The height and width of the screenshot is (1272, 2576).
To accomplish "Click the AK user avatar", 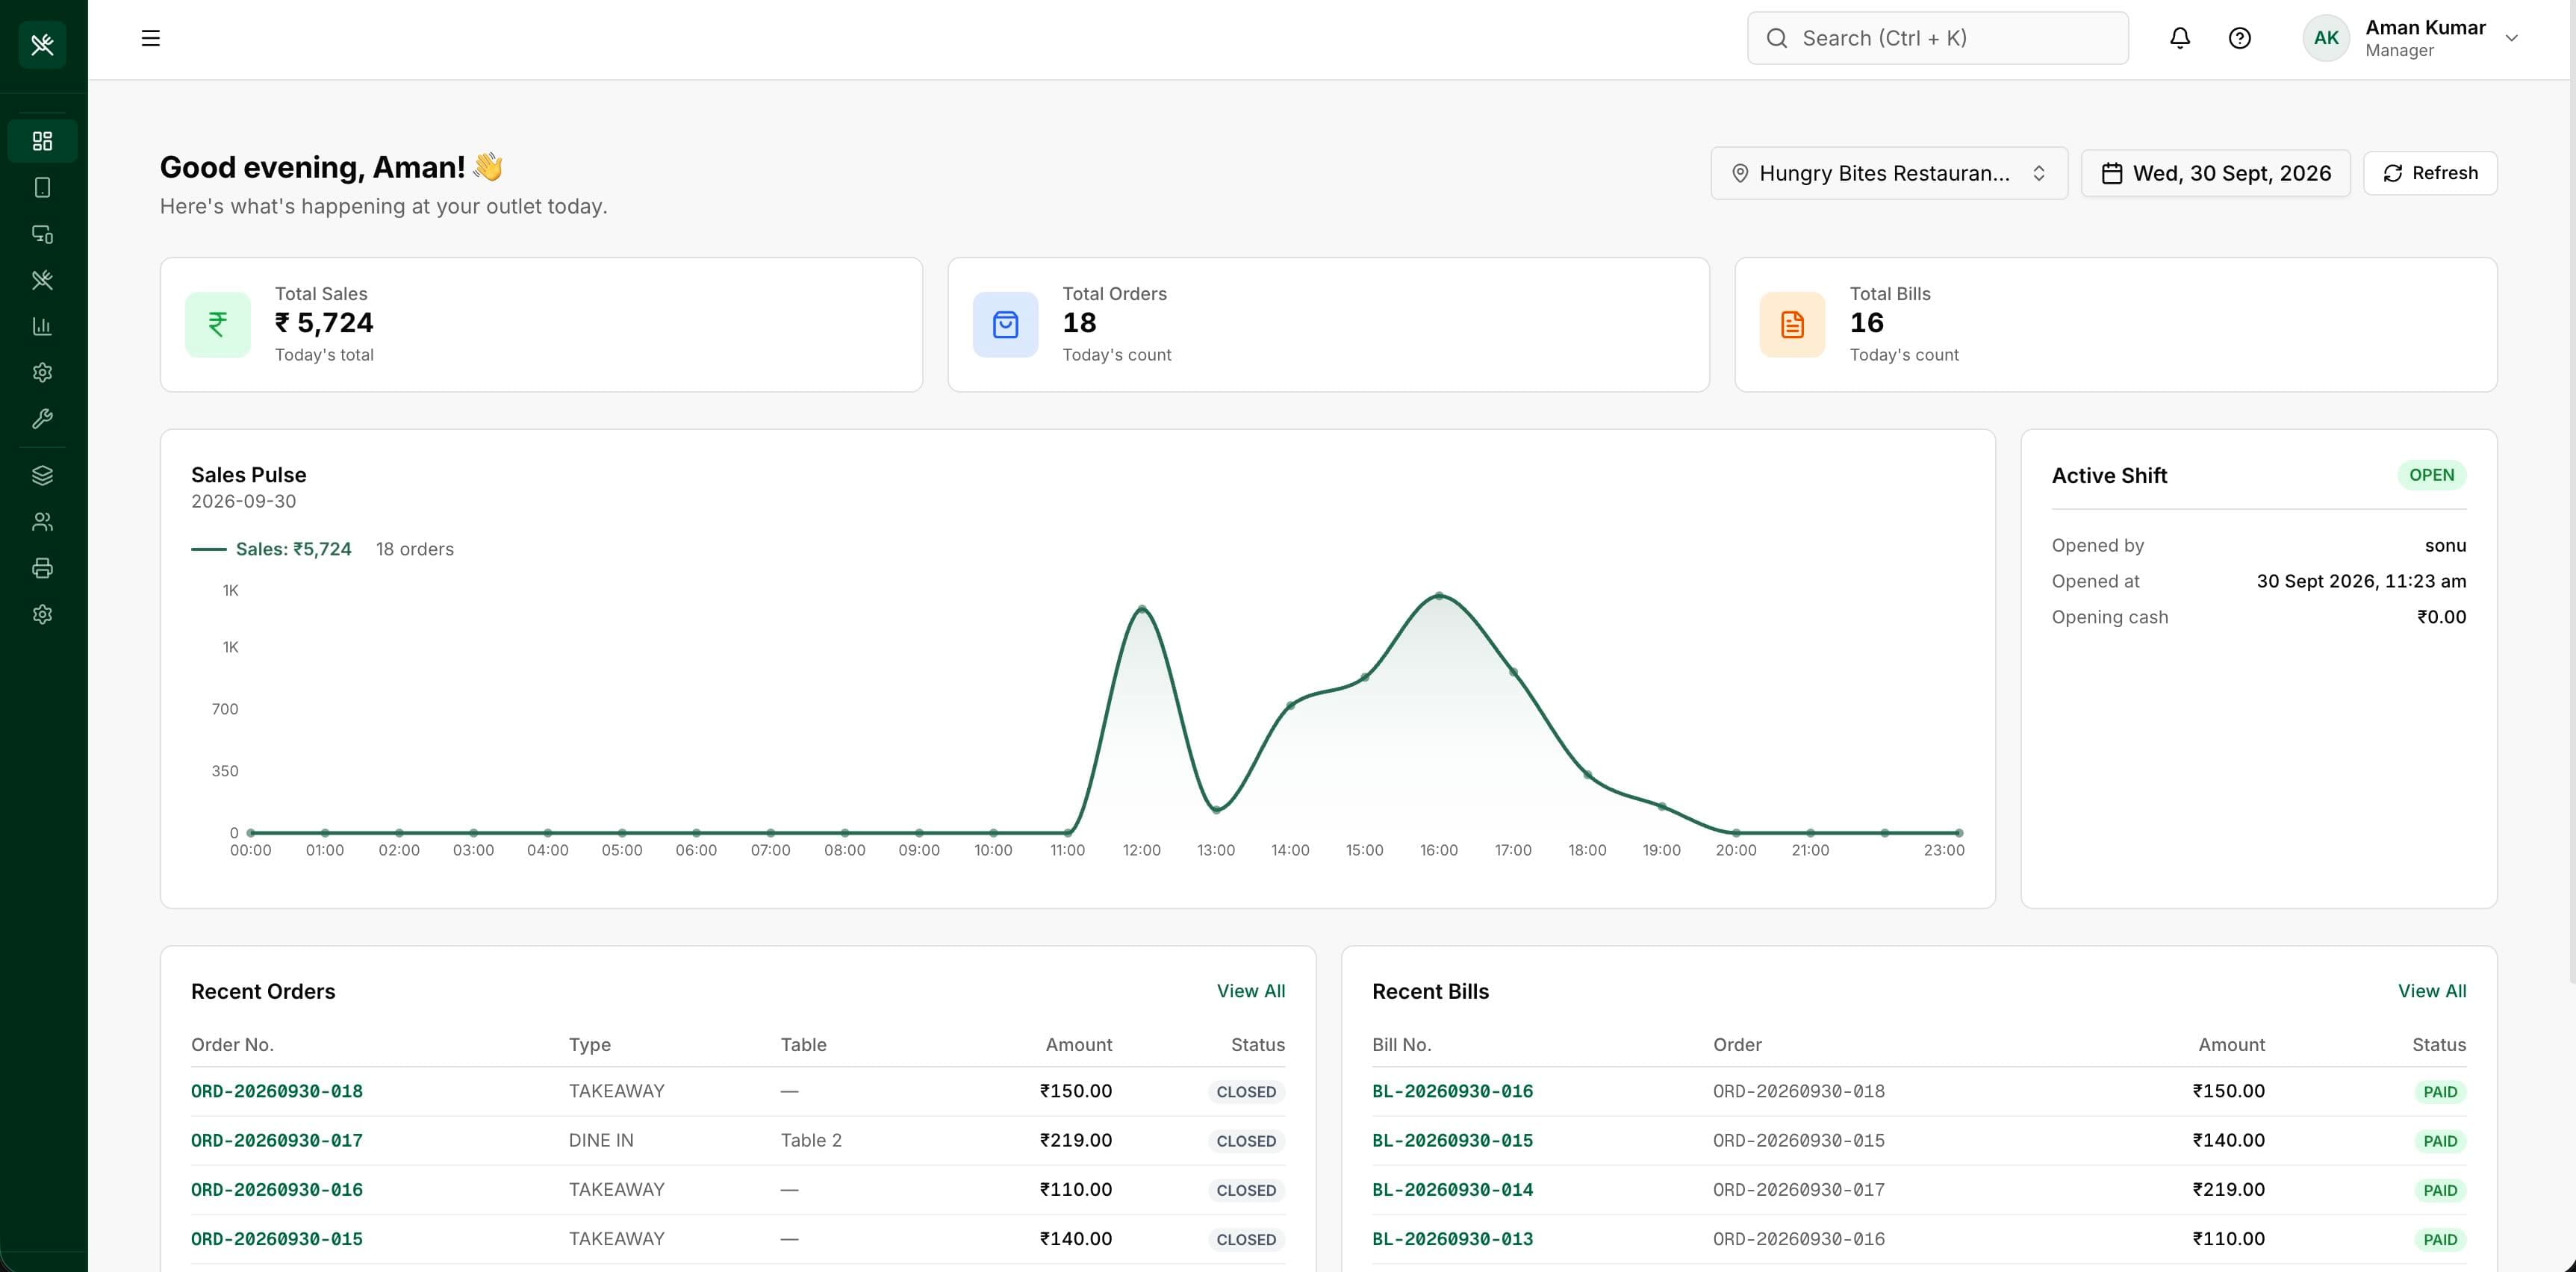I will coord(2326,38).
